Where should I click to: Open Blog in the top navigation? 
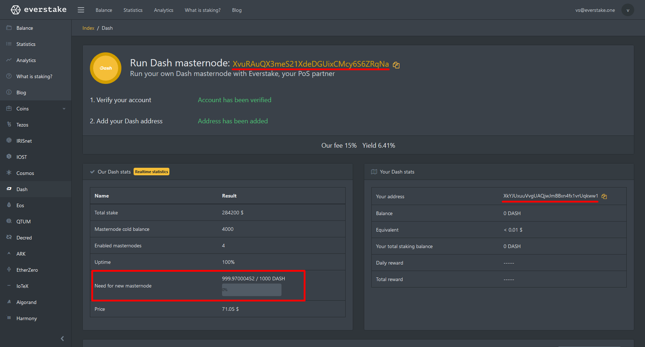(x=237, y=10)
